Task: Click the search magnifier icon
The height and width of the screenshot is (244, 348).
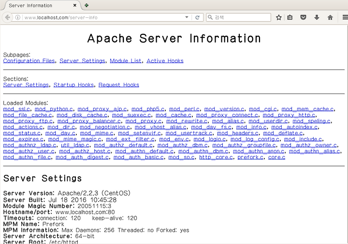Action: pos(210,17)
